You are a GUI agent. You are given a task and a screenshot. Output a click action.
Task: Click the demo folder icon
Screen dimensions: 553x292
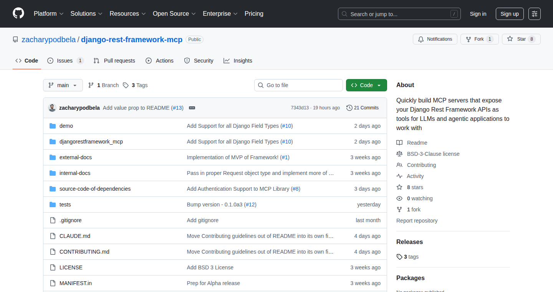(53, 126)
